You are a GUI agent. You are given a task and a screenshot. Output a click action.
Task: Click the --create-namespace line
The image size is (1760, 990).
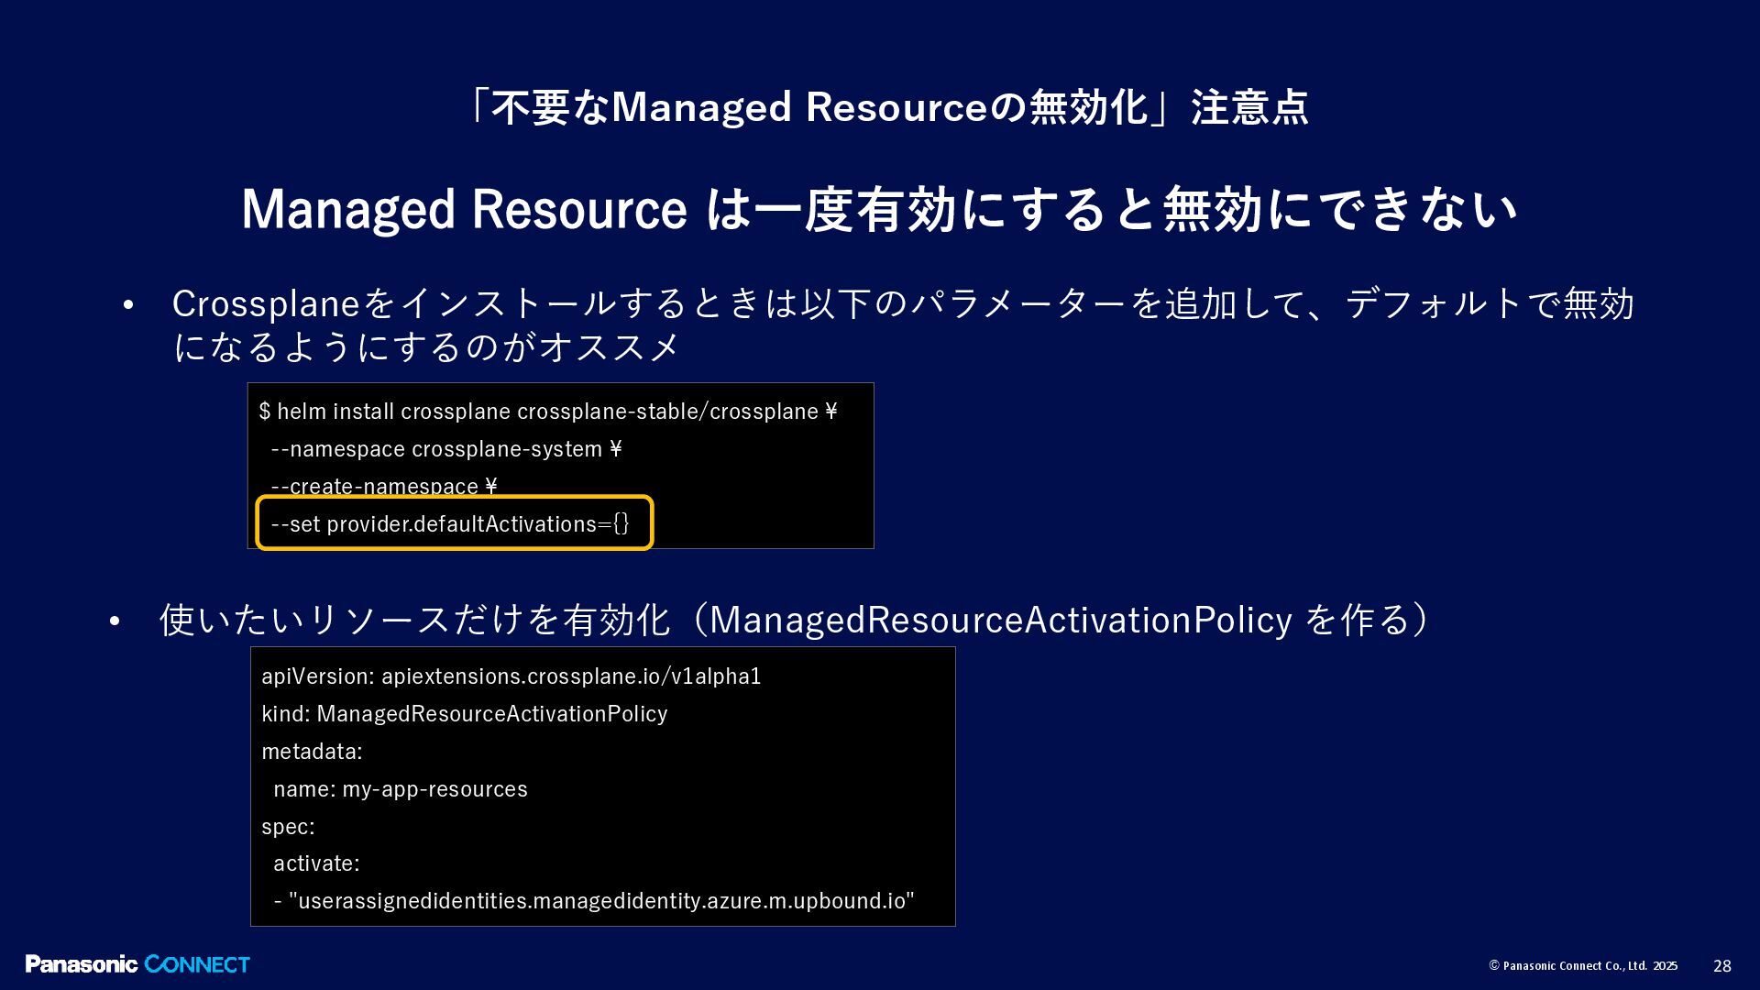tap(383, 485)
